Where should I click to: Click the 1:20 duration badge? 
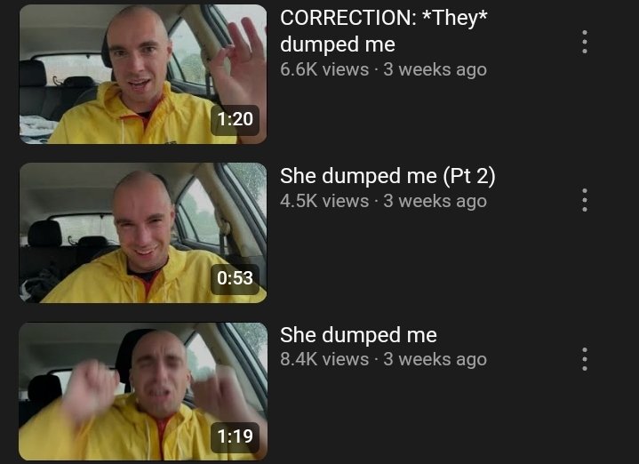coord(236,119)
